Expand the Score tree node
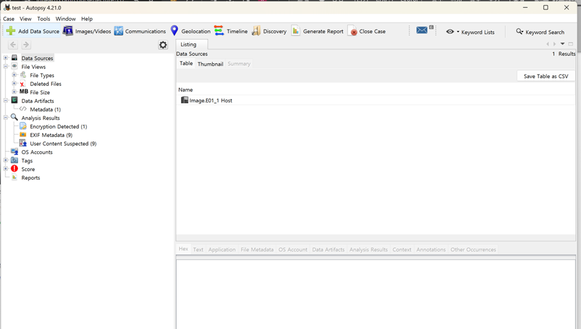 (x=6, y=169)
